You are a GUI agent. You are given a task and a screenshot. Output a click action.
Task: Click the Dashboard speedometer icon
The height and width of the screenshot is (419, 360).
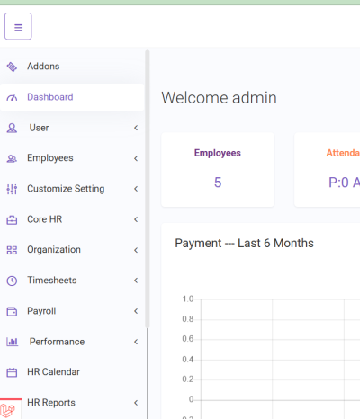pos(12,97)
